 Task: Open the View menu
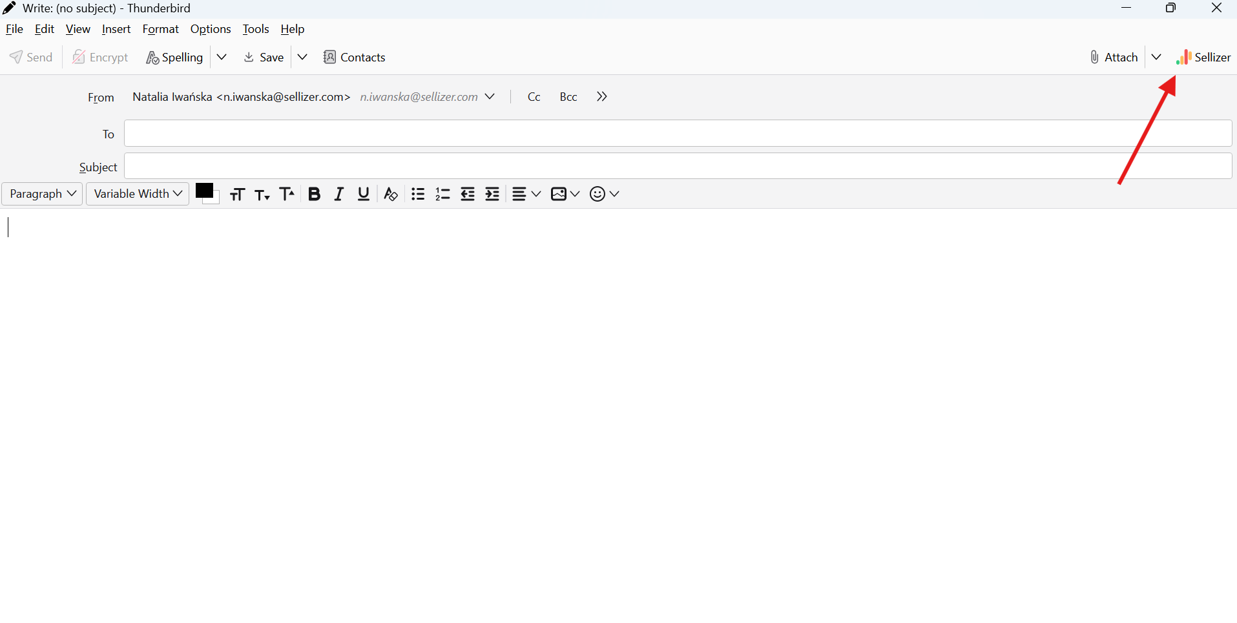pos(78,29)
